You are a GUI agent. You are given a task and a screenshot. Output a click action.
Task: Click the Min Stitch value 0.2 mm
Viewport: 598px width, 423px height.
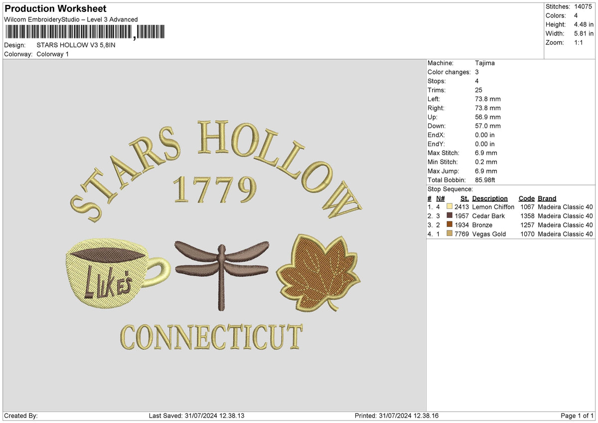(486, 162)
